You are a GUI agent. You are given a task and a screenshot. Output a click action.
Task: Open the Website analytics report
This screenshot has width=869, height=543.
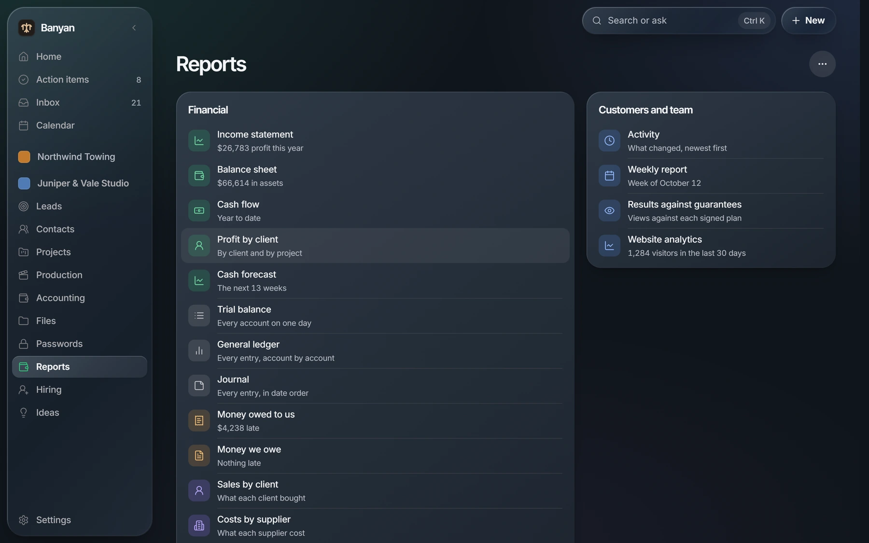coord(711,246)
